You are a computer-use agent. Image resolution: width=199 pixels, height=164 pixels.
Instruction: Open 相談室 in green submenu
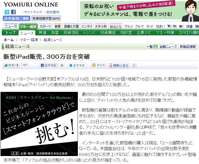(126, 33)
